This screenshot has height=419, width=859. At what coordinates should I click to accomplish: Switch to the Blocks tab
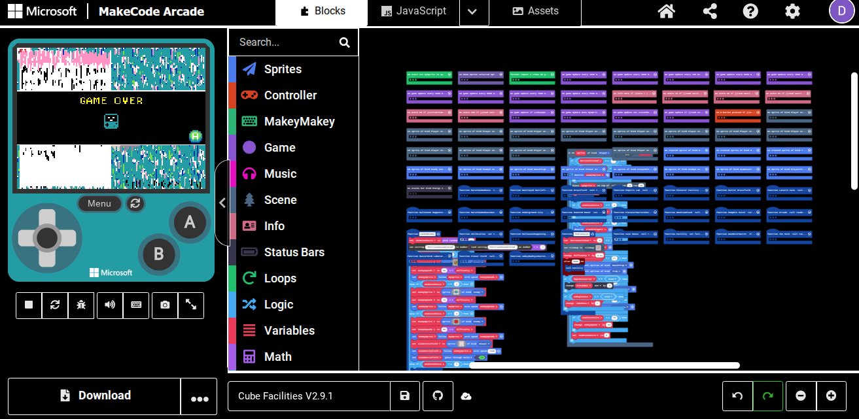(321, 12)
